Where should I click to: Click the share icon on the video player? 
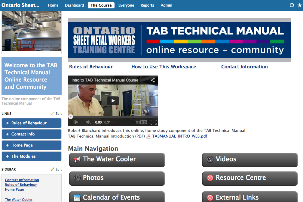pyautogui.click(x=152, y=80)
